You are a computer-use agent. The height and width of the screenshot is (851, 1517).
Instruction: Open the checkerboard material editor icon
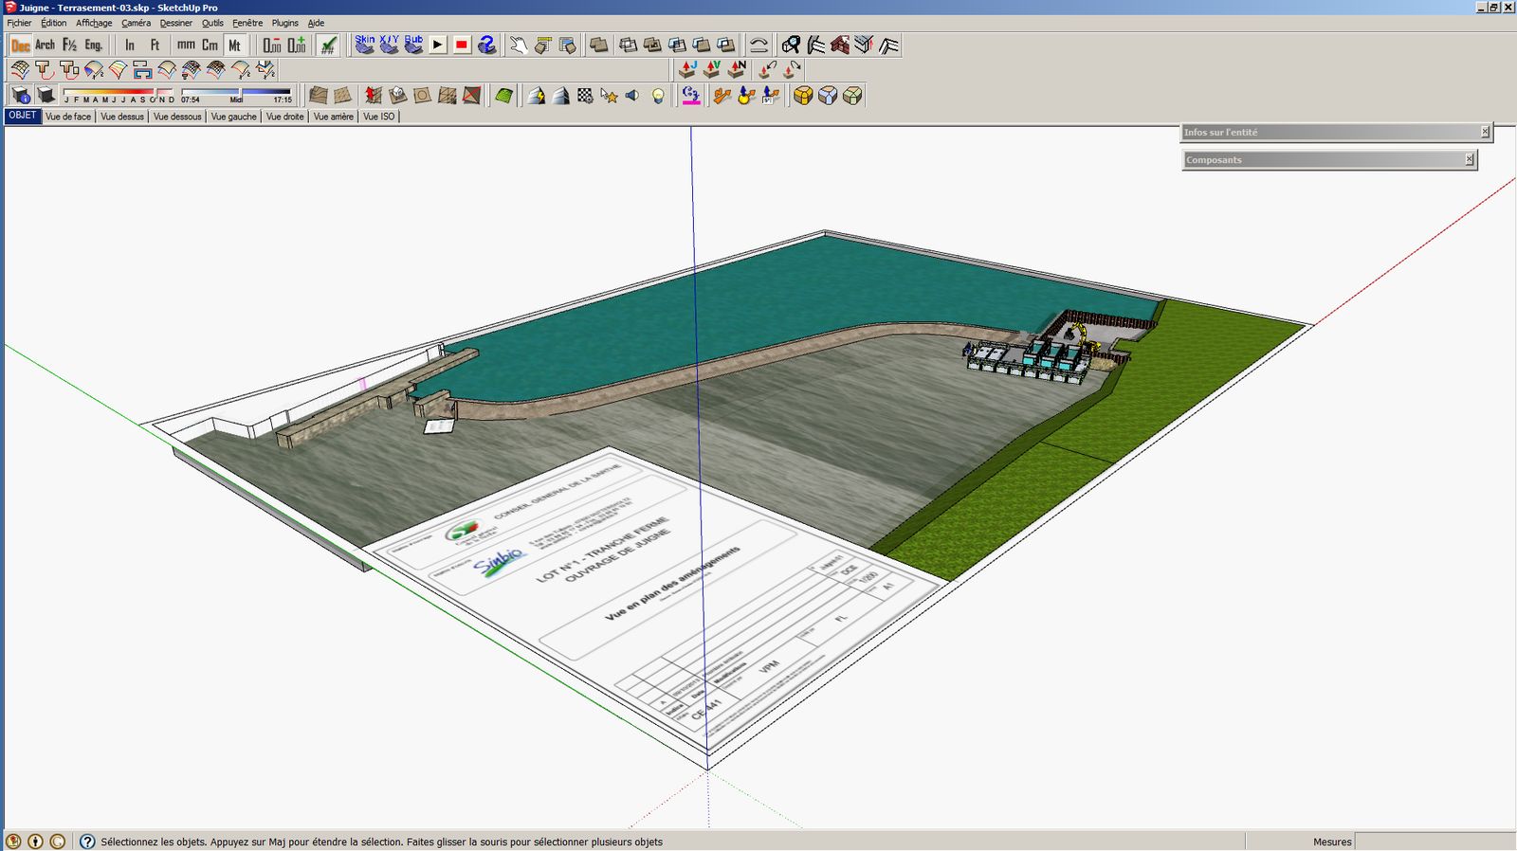coord(585,95)
